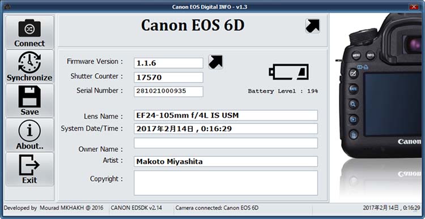425x219 pixels.
Task: Click Camera connected status bar entry
Action: (217, 208)
